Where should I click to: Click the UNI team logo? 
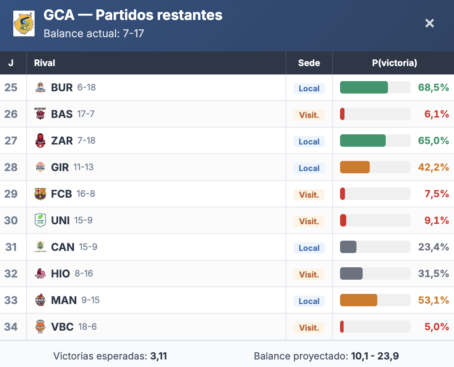pos(40,221)
